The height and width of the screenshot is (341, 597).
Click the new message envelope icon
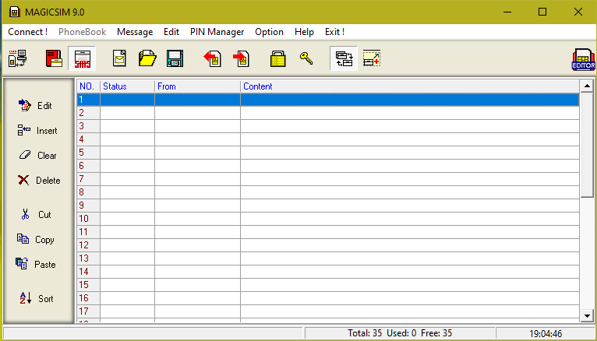(119, 58)
